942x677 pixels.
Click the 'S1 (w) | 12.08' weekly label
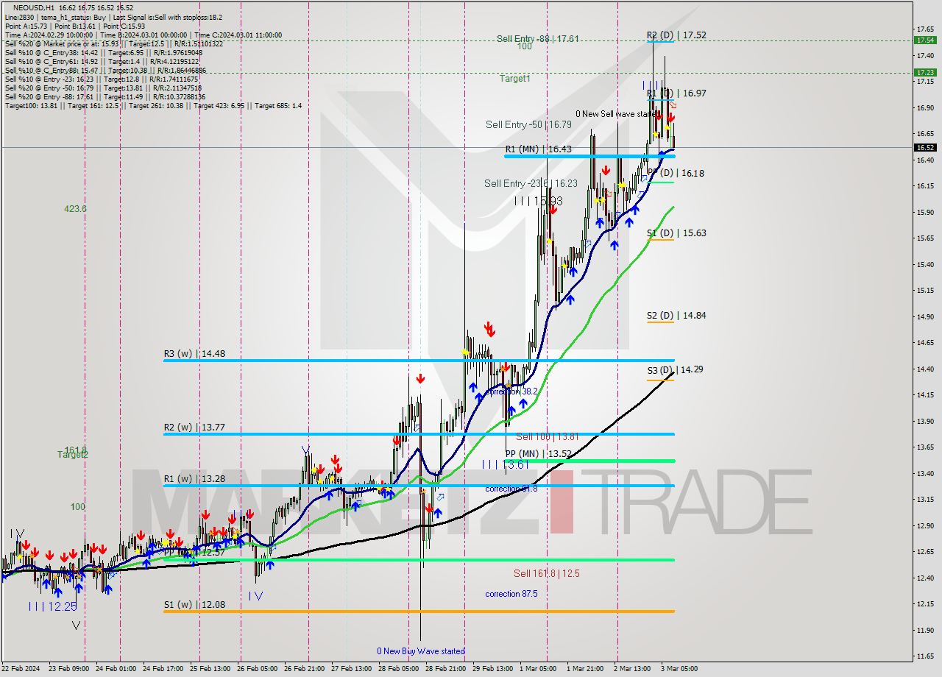tap(194, 605)
